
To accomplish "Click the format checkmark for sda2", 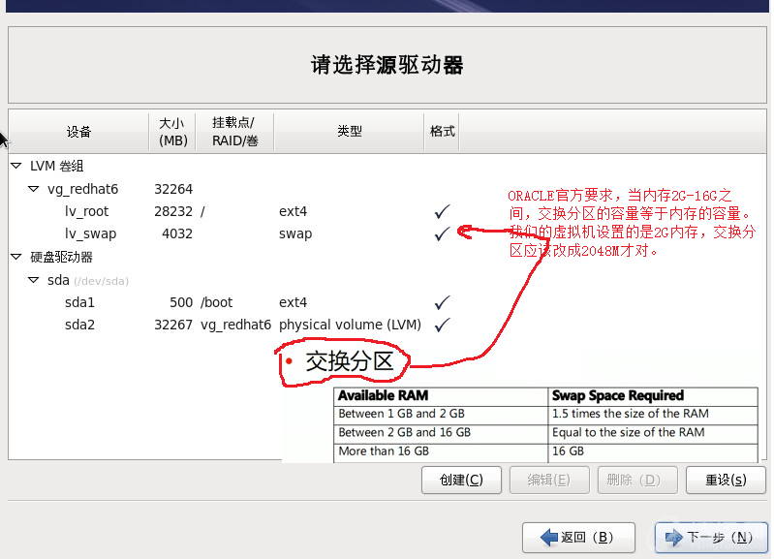I will (x=442, y=325).
